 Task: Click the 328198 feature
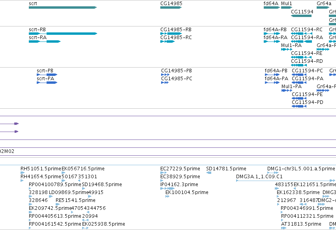(x=30, y=196)
